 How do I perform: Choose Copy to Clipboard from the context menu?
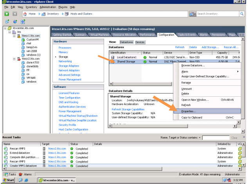[192, 117]
